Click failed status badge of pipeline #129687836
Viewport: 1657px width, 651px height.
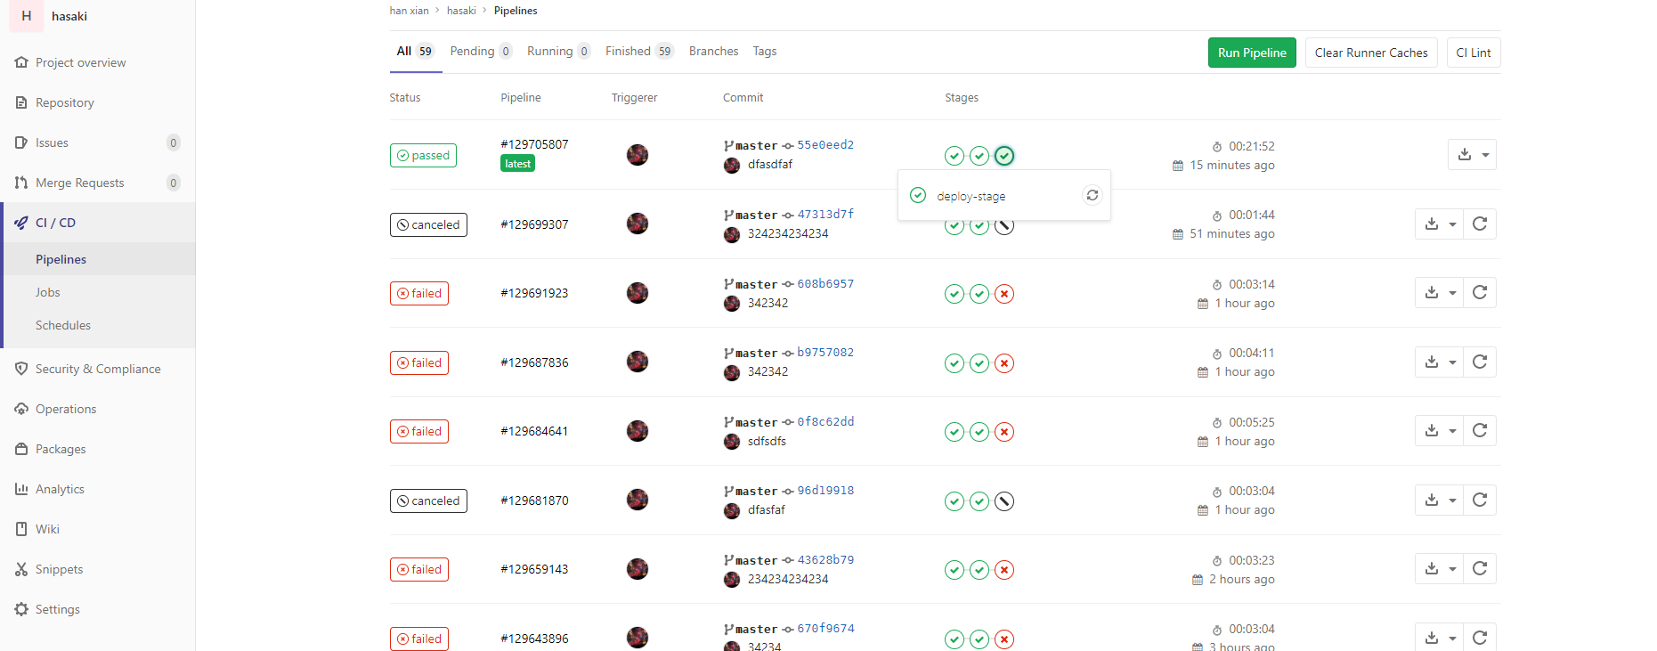(x=419, y=362)
